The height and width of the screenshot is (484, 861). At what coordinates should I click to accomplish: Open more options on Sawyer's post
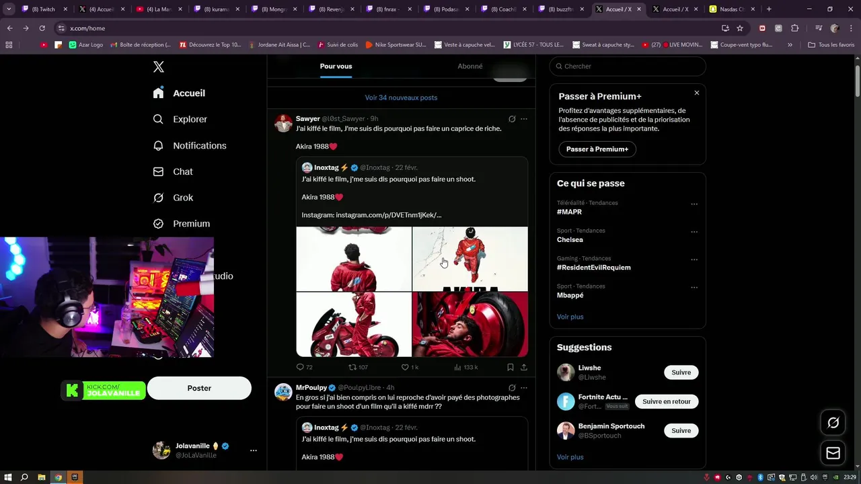click(524, 119)
